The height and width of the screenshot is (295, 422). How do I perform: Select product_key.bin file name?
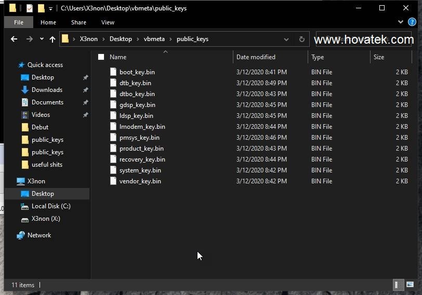point(141,149)
